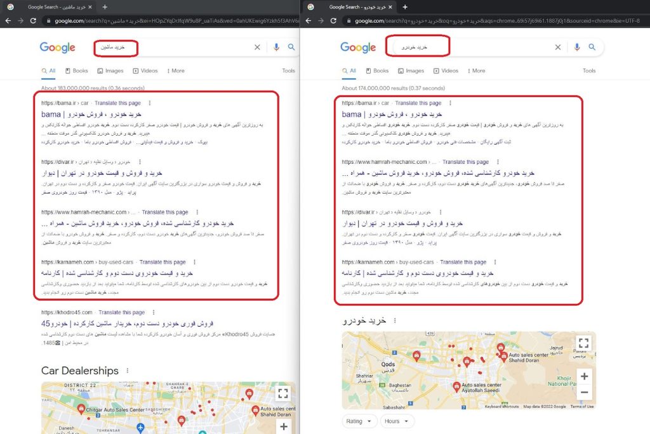This screenshot has width=650, height=434.
Task: Open a new tab in the right browser window
Action: pyautogui.click(x=405, y=7)
